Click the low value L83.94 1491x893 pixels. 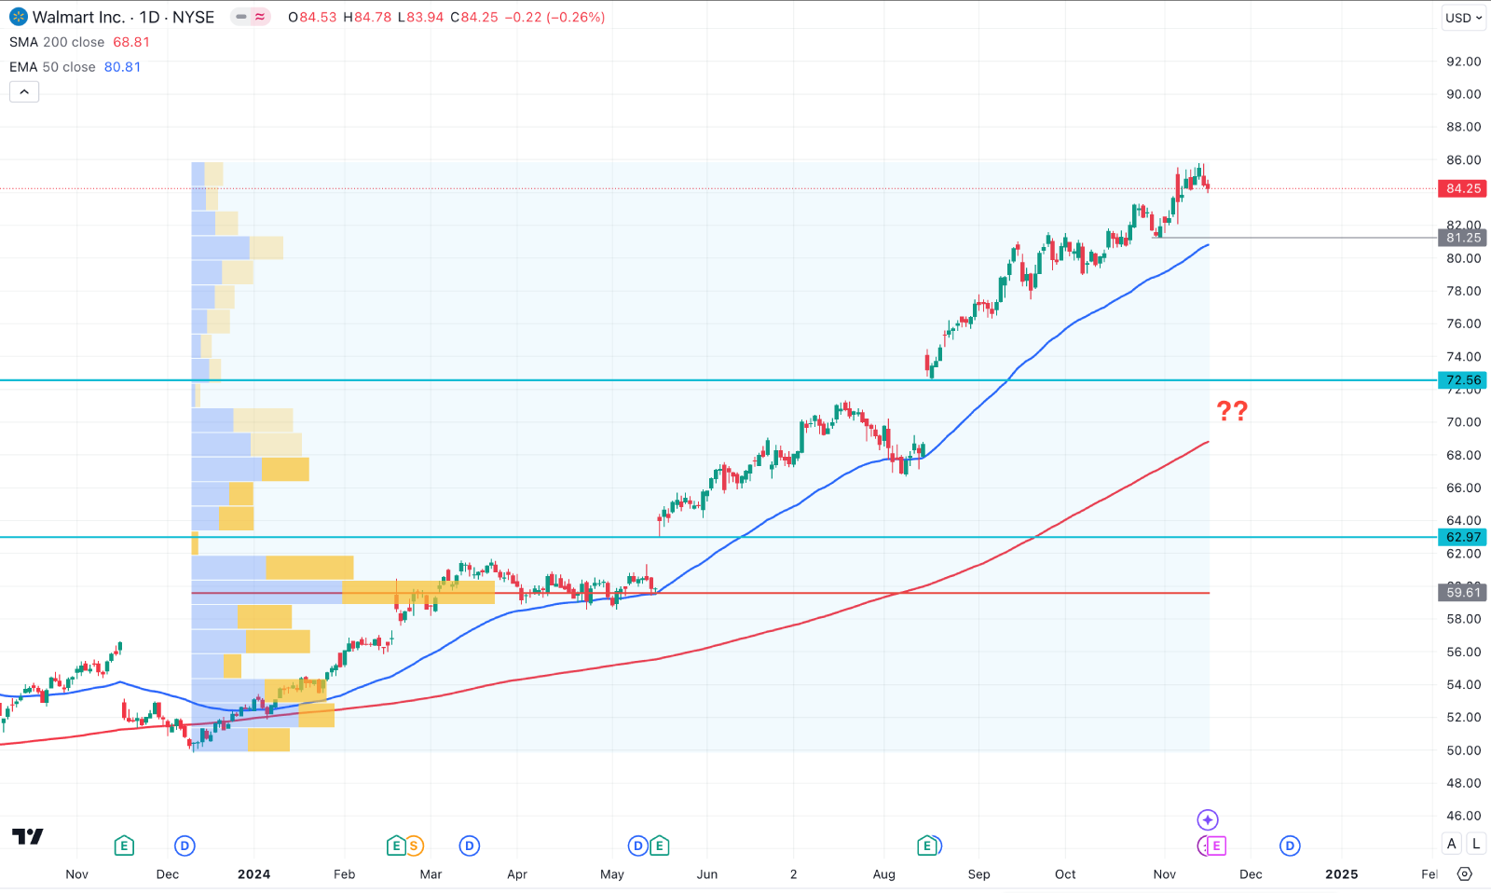tap(421, 17)
